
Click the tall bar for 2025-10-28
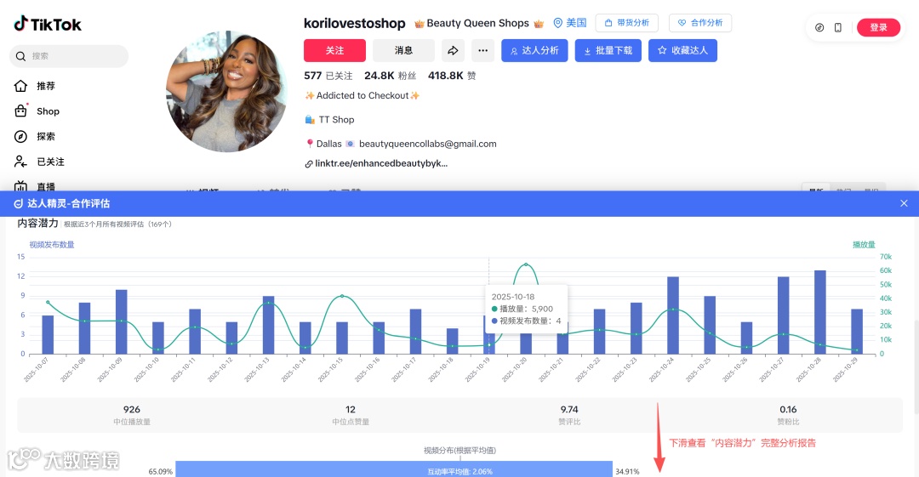coord(820,312)
